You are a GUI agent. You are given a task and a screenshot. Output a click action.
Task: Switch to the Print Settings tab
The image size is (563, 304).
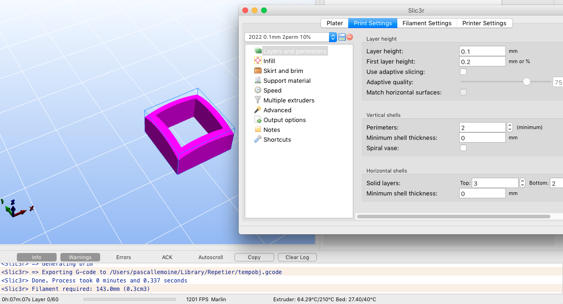373,23
